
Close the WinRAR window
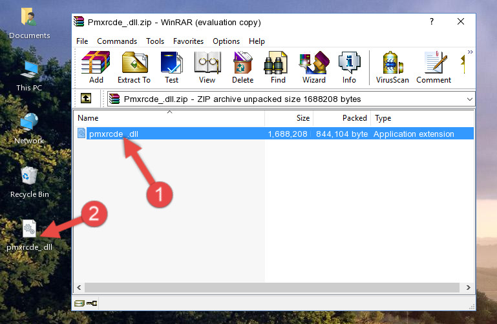pyautogui.click(x=461, y=21)
